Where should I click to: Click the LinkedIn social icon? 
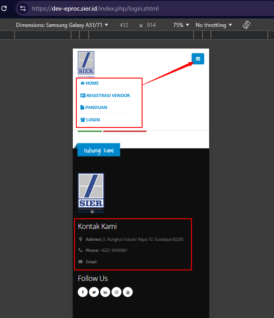click(x=105, y=292)
